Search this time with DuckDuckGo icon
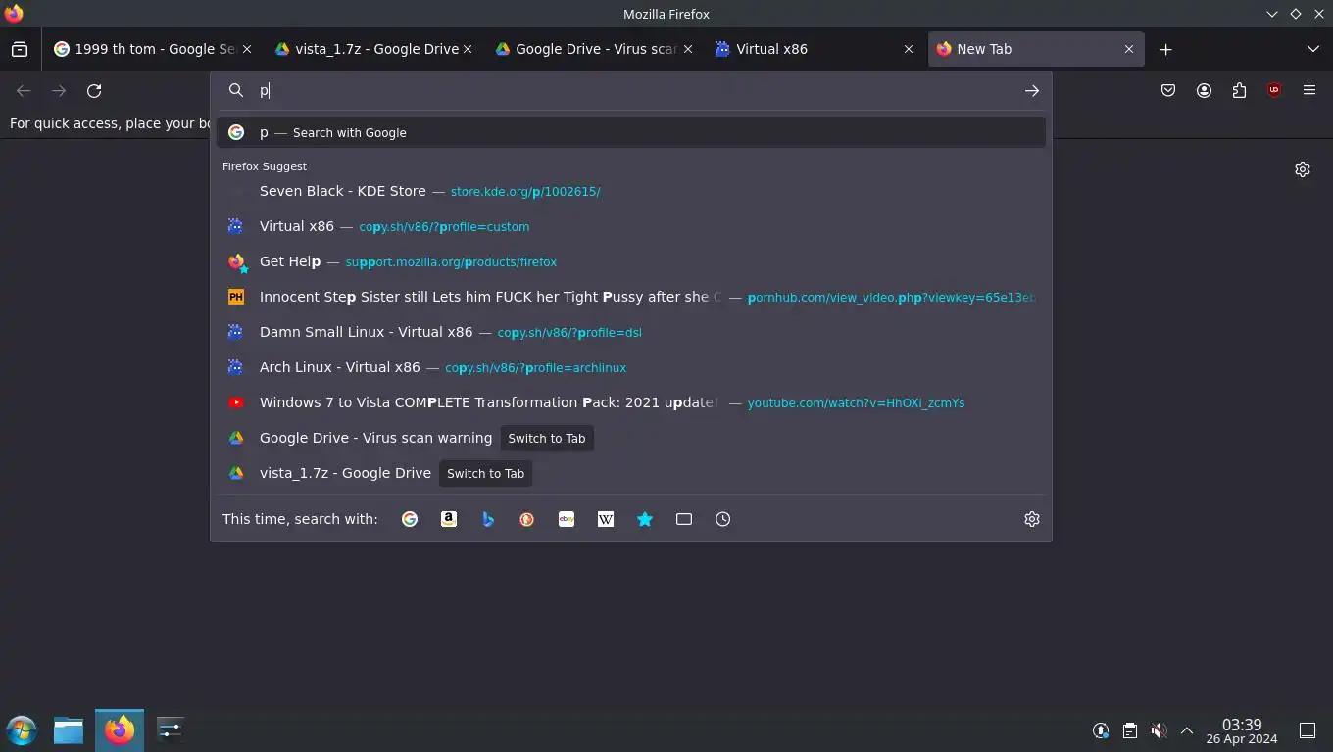 [527, 519]
